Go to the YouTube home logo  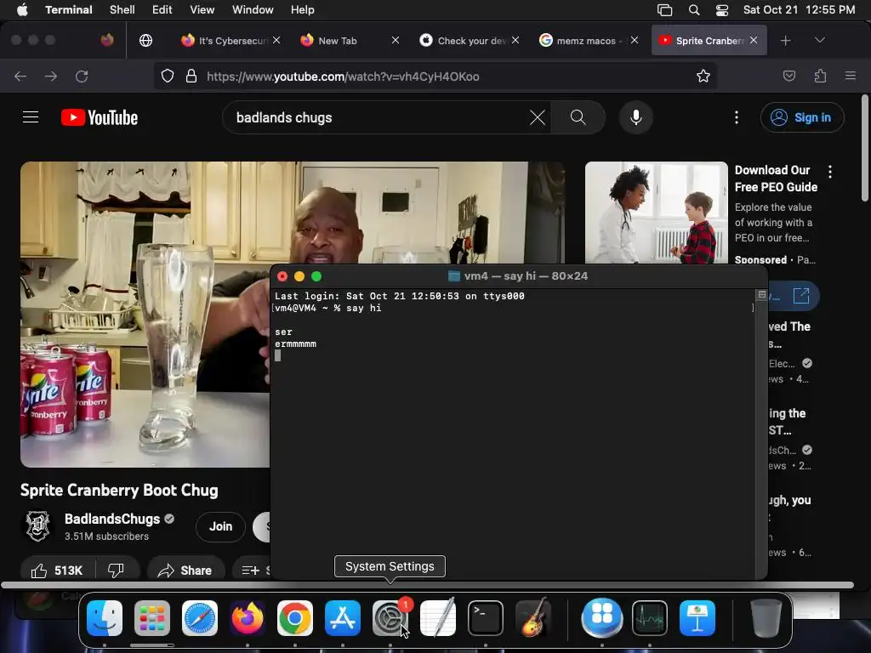100,117
